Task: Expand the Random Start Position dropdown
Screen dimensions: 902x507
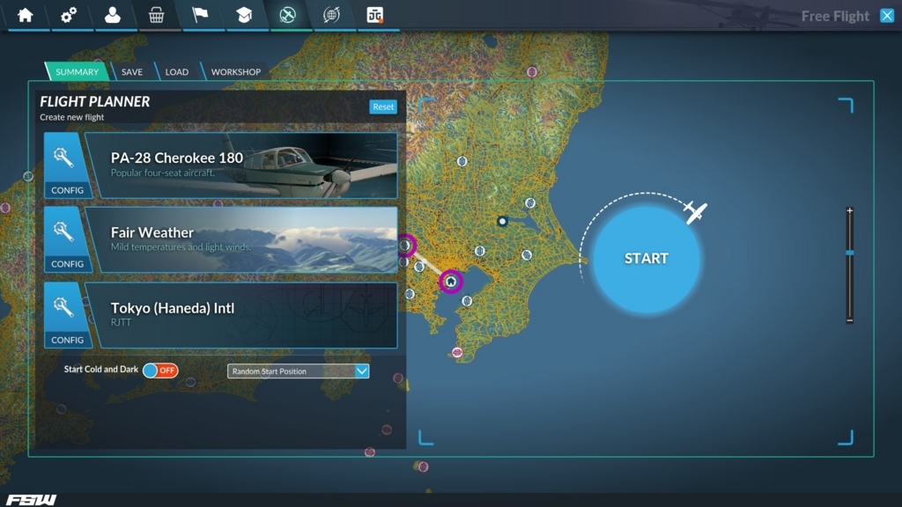Action: pos(298,371)
